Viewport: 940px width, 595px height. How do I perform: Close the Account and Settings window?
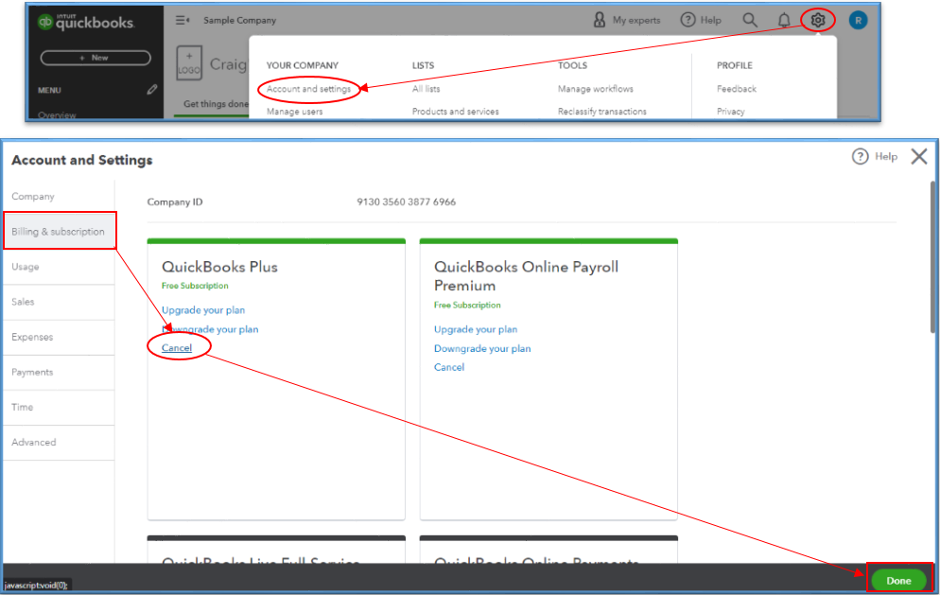(918, 156)
